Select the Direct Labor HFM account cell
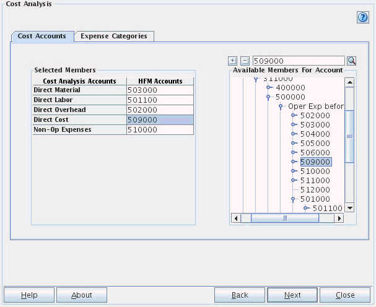 click(160, 100)
